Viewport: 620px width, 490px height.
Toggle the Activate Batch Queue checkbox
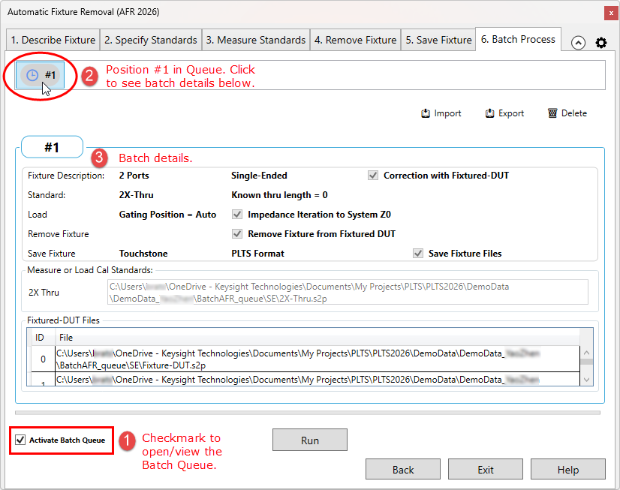pos(20,440)
